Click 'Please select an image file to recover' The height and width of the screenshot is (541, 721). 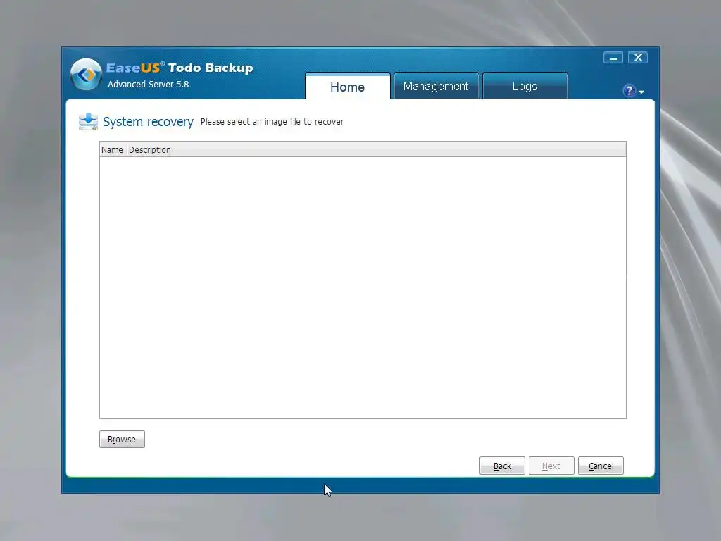pyautogui.click(x=272, y=122)
